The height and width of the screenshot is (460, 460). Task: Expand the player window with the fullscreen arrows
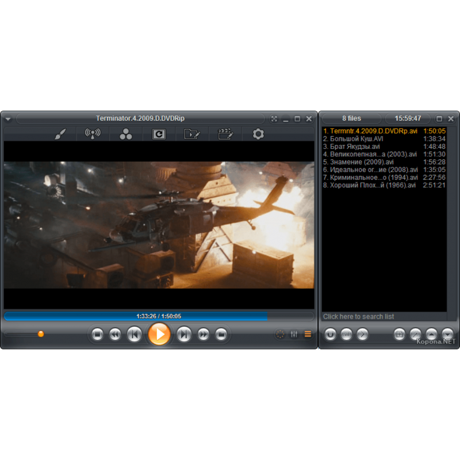pos(274,118)
